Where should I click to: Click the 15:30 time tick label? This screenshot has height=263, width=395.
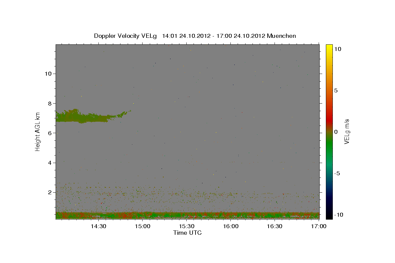(187, 226)
